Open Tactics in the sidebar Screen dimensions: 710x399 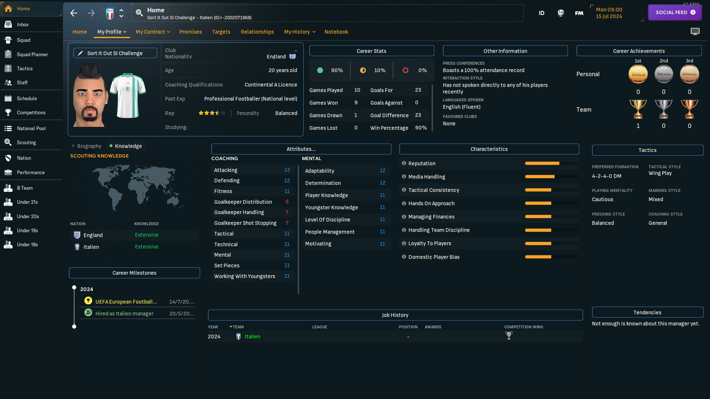pyautogui.click(x=24, y=68)
